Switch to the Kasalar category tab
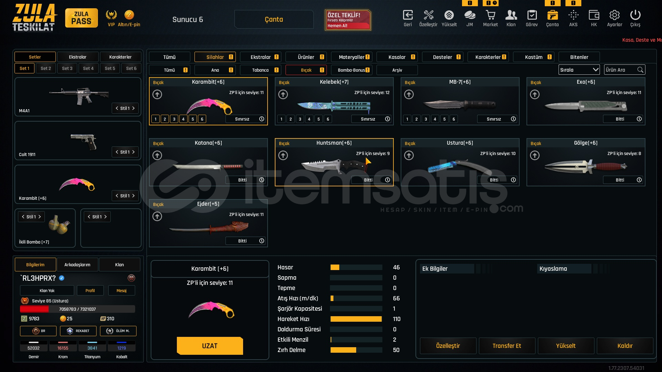The image size is (662, 372). [x=397, y=57]
